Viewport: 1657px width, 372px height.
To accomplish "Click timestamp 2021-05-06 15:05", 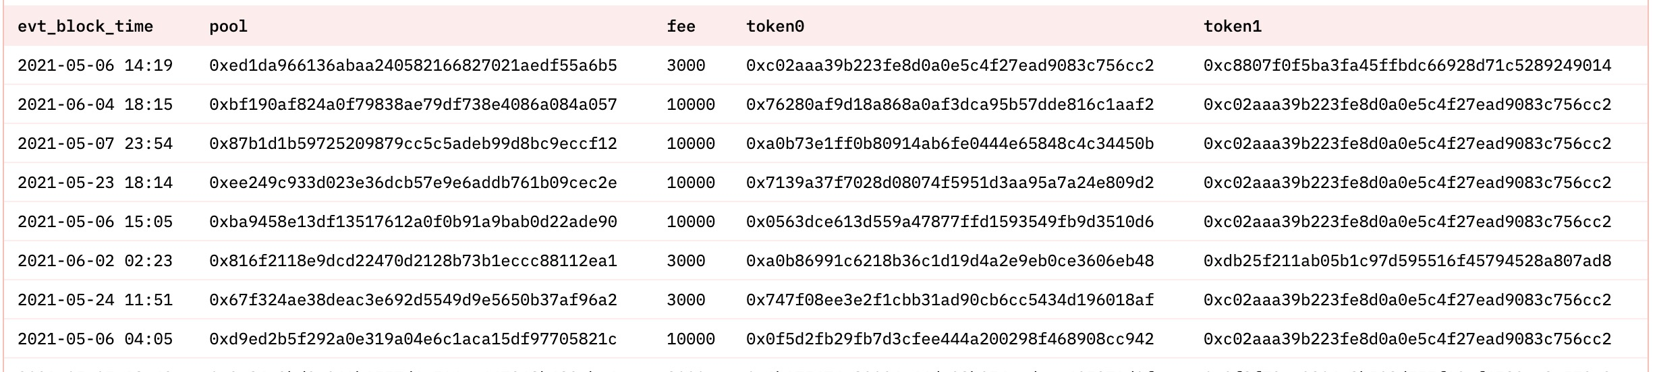I will point(95,222).
